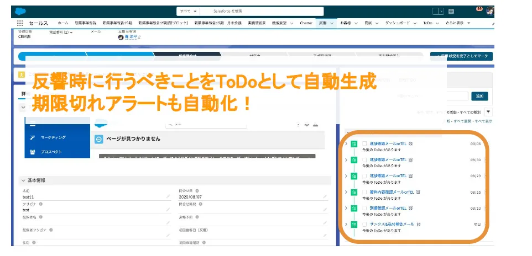Screen dimensions: 532x256
Task: Open the ToDo tab in navigation bar
Action: tap(427, 23)
